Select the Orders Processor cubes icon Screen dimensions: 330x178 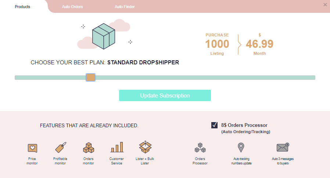pos(200,148)
